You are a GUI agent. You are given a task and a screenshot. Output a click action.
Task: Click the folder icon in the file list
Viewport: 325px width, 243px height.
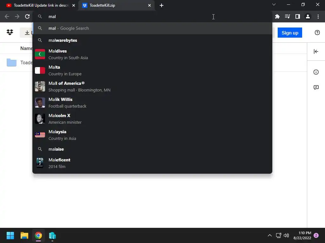click(x=11, y=62)
